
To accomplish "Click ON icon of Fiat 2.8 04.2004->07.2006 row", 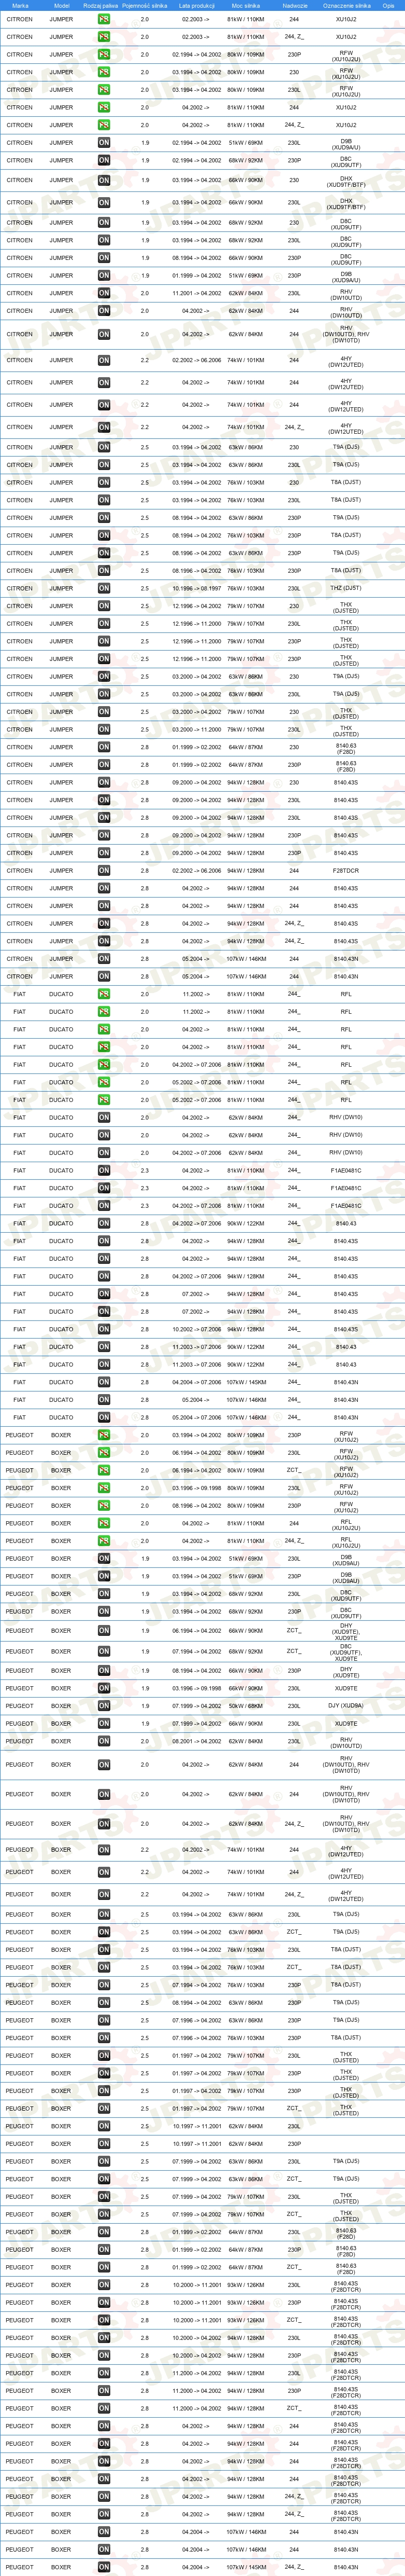I will point(104,1383).
